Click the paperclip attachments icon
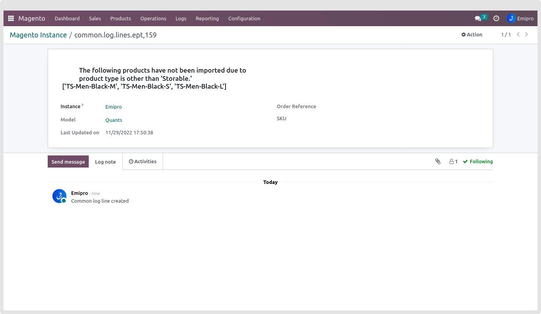The height and width of the screenshot is (314, 541). point(438,161)
